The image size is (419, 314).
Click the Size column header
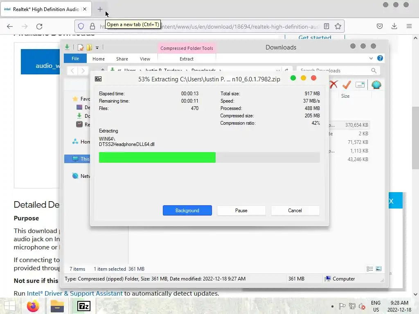pos(345,96)
